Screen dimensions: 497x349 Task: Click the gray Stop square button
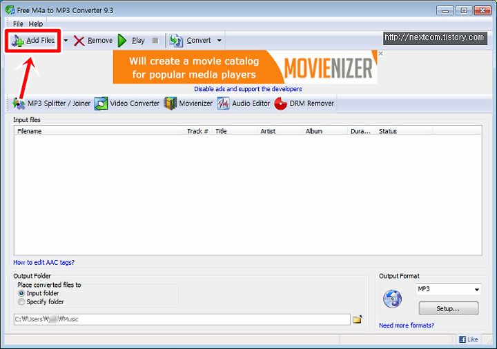click(x=155, y=41)
